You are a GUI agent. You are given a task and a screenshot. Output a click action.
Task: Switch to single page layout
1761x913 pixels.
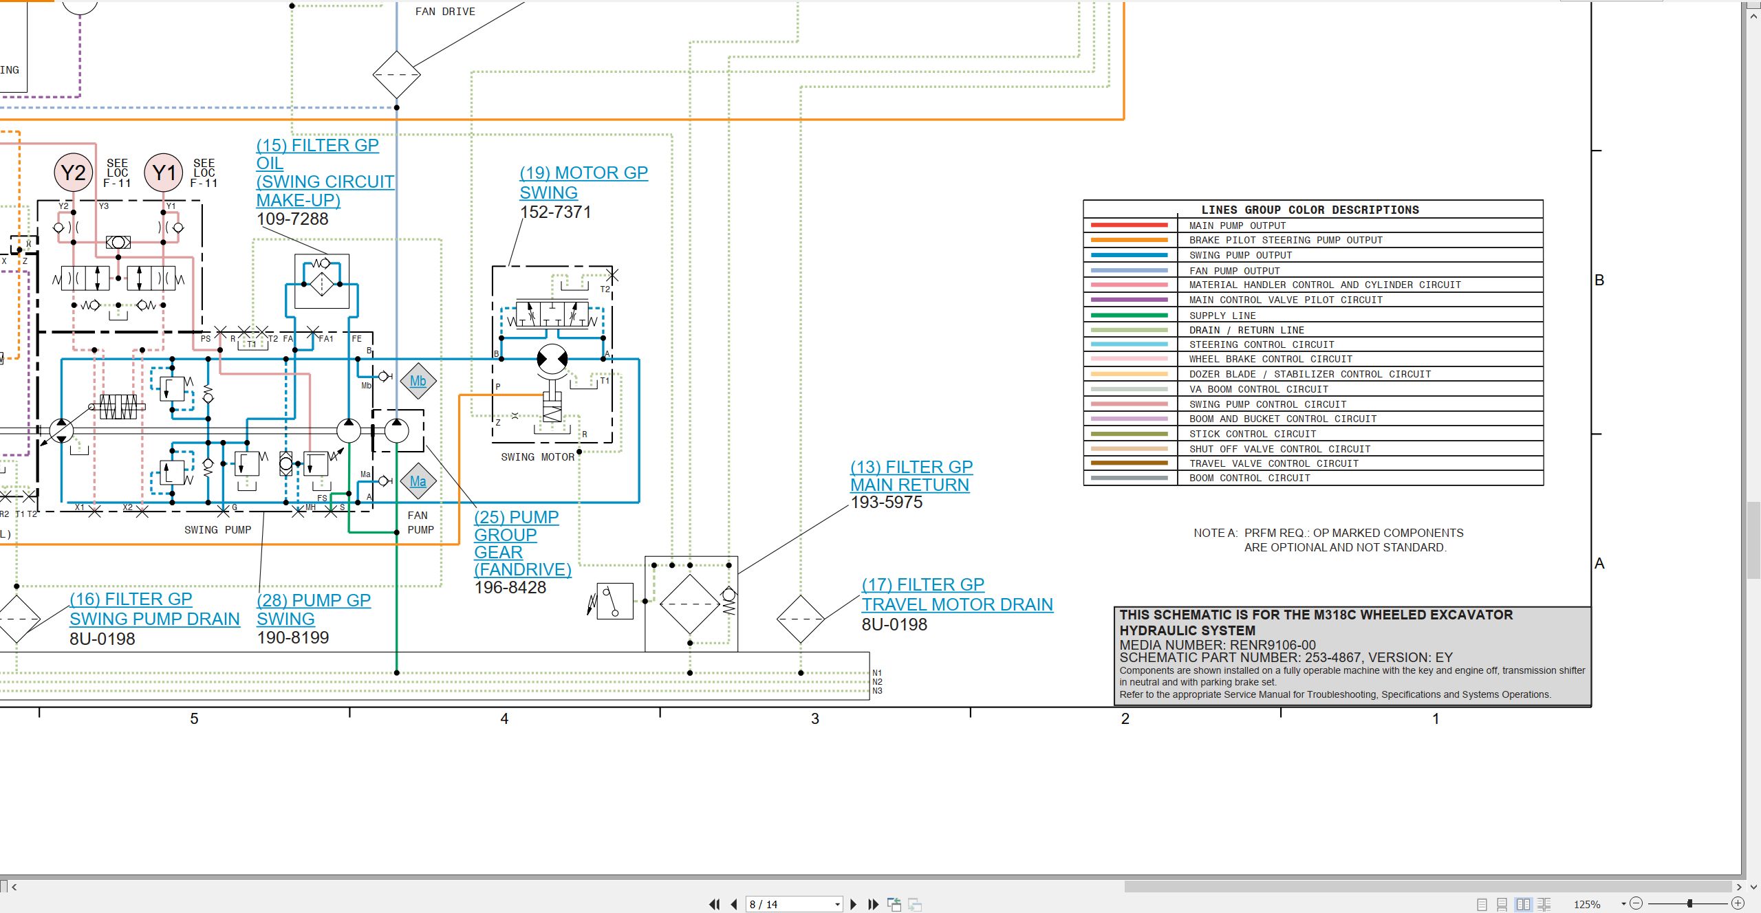tap(1482, 904)
